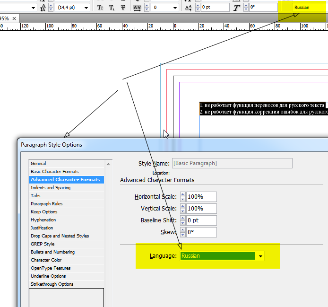
Task: Open OpenType Features category
Action: tap(66, 268)
